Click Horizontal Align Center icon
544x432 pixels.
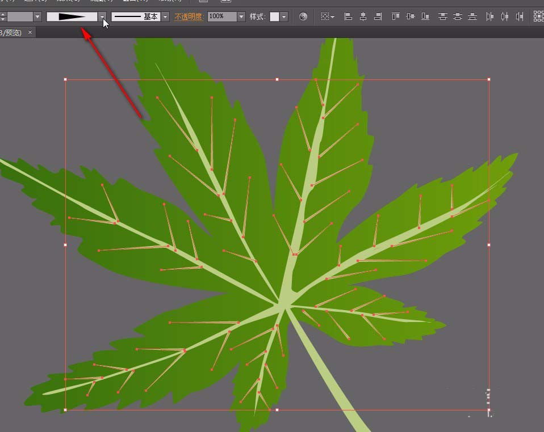coord(363,16)
